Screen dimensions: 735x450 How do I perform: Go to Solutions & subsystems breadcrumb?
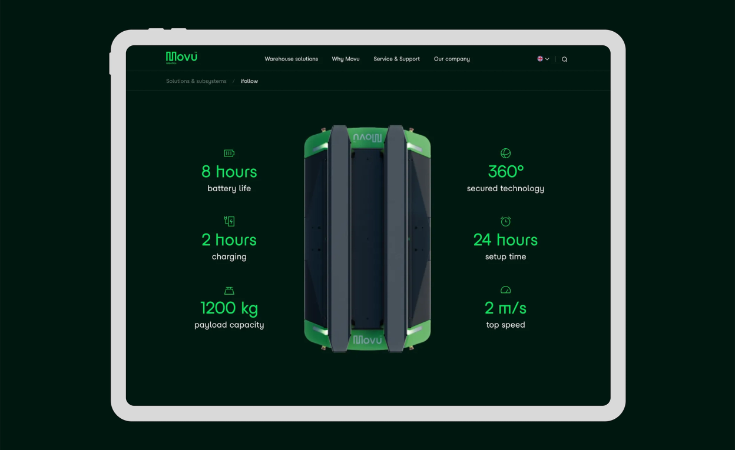(x=196, y=81)
